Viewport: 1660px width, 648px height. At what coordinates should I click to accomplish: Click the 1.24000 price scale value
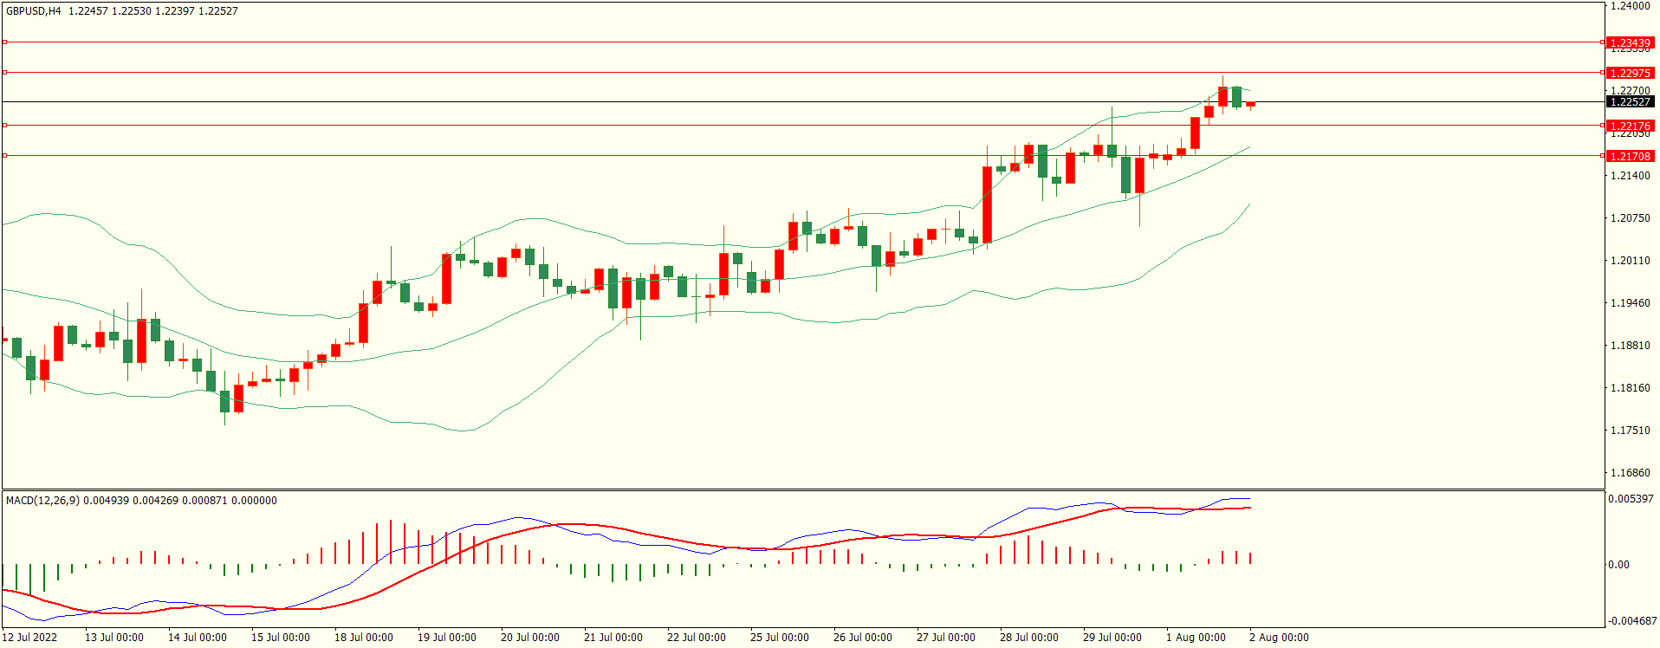point(1630,6)
